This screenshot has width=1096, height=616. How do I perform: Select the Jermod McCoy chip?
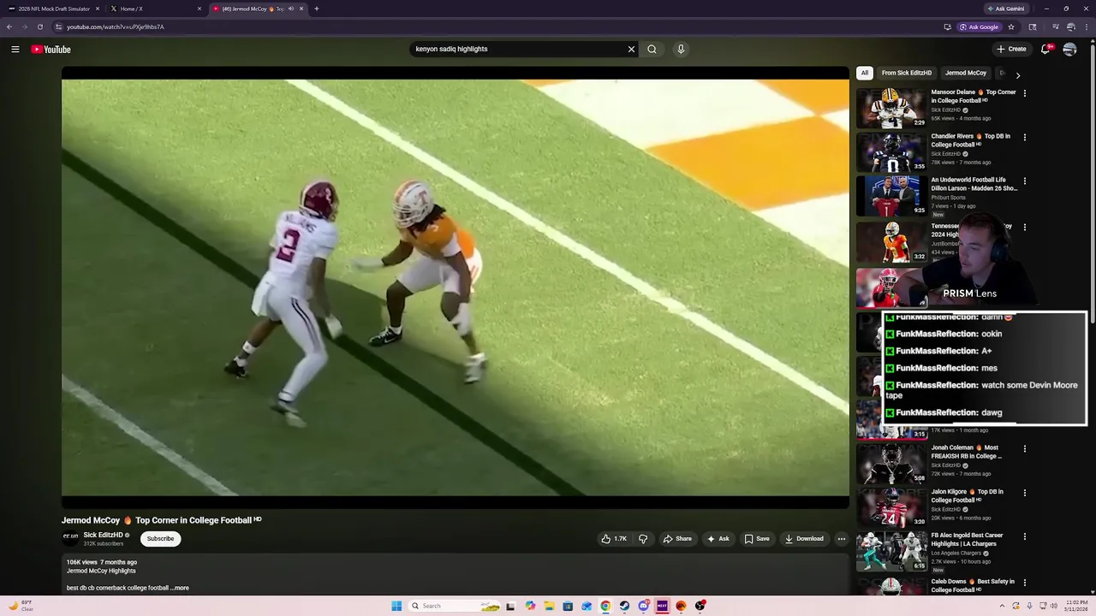tap(966, 73)
